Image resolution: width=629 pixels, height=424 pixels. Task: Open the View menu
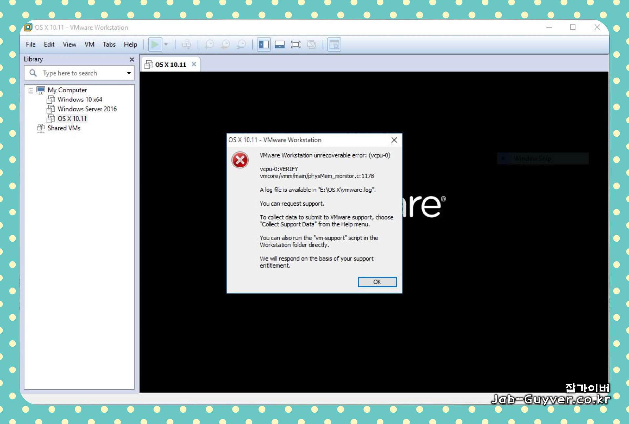(70, 44)
